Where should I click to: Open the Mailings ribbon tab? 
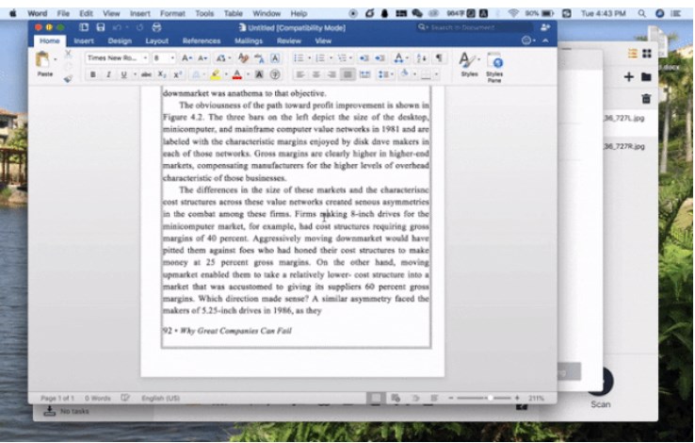[249, 41]
